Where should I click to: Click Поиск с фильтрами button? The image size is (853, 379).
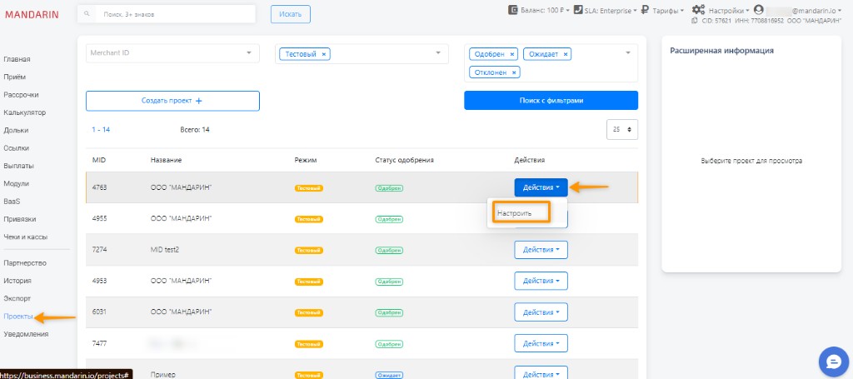(x=551, y=101)
